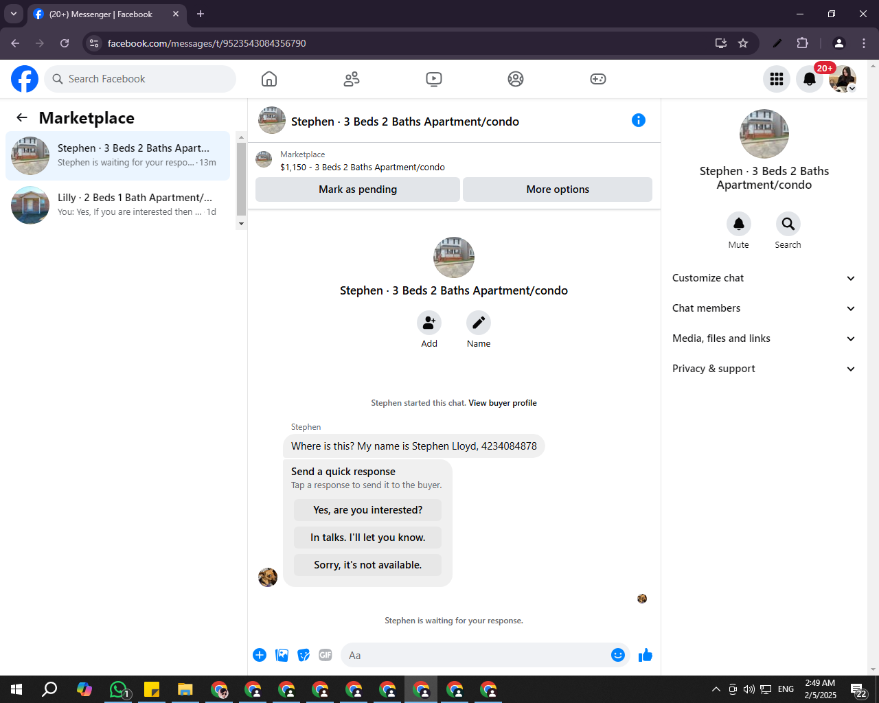Click the conversation list scrollbar
Screen dimensions: 879x703
point(241,180)
